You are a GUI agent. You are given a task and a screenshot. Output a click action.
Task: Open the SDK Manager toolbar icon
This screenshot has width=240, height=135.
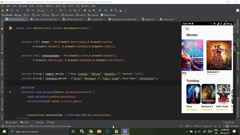[x=94, y=10]
